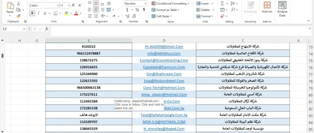Toggle horizontal Center alignment
This screenshot has width=314, height=133.
click(96, 10)
